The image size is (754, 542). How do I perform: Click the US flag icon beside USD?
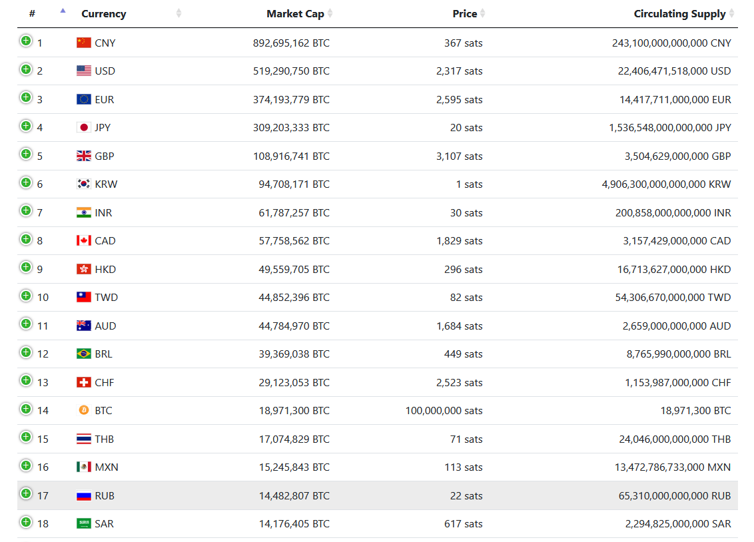pos(83,71)
